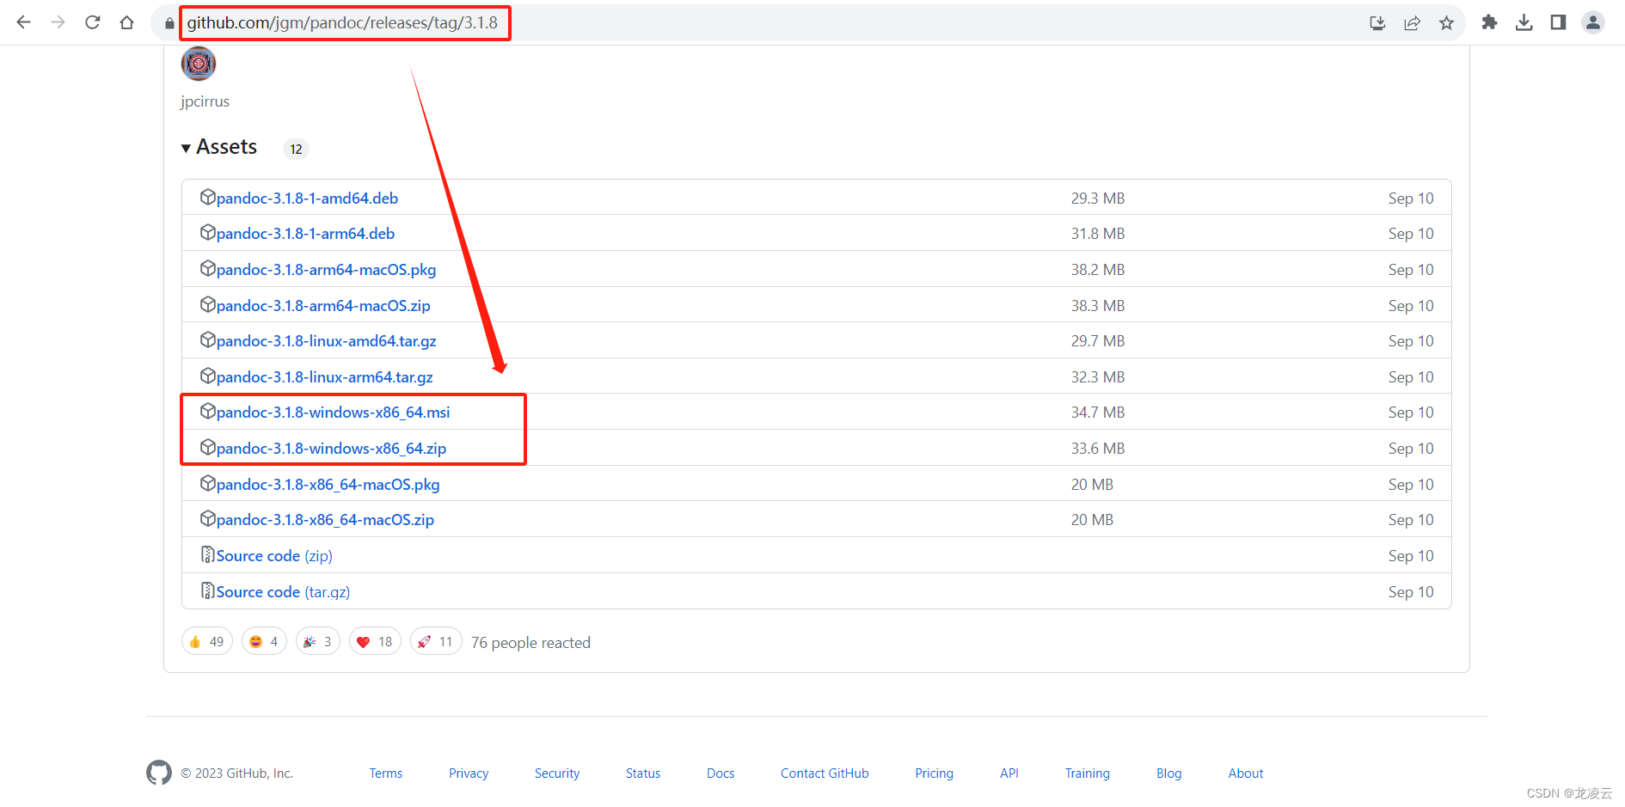Click the package icon for linux-amd64.tar.gz
The width and height of the screenshot is (1625, 807).
pos(207,339)
